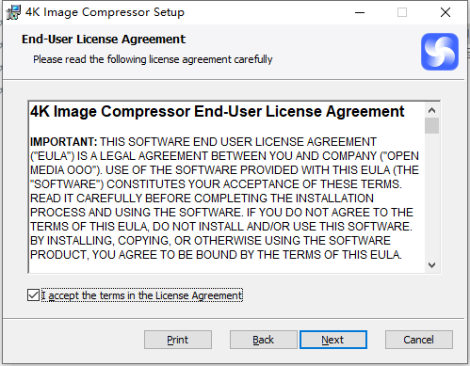Click the EULA heading in the license box
470x366 pixels.
pos(218,111)
